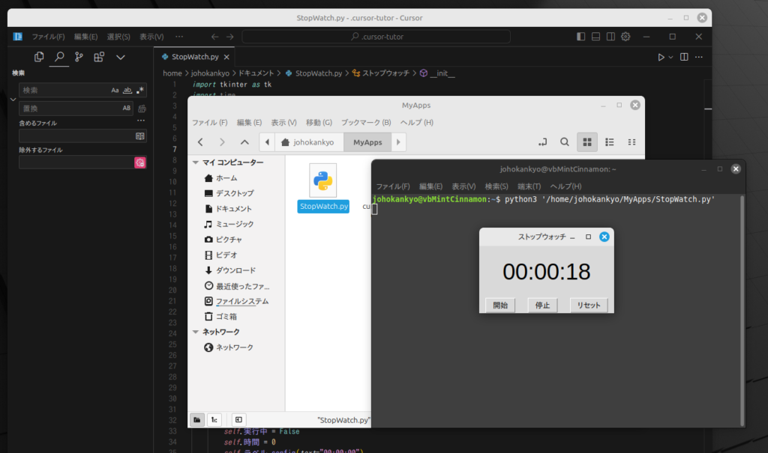Switch file manager to list view
The height and width of the screenshot is (453, 768).
610,142
